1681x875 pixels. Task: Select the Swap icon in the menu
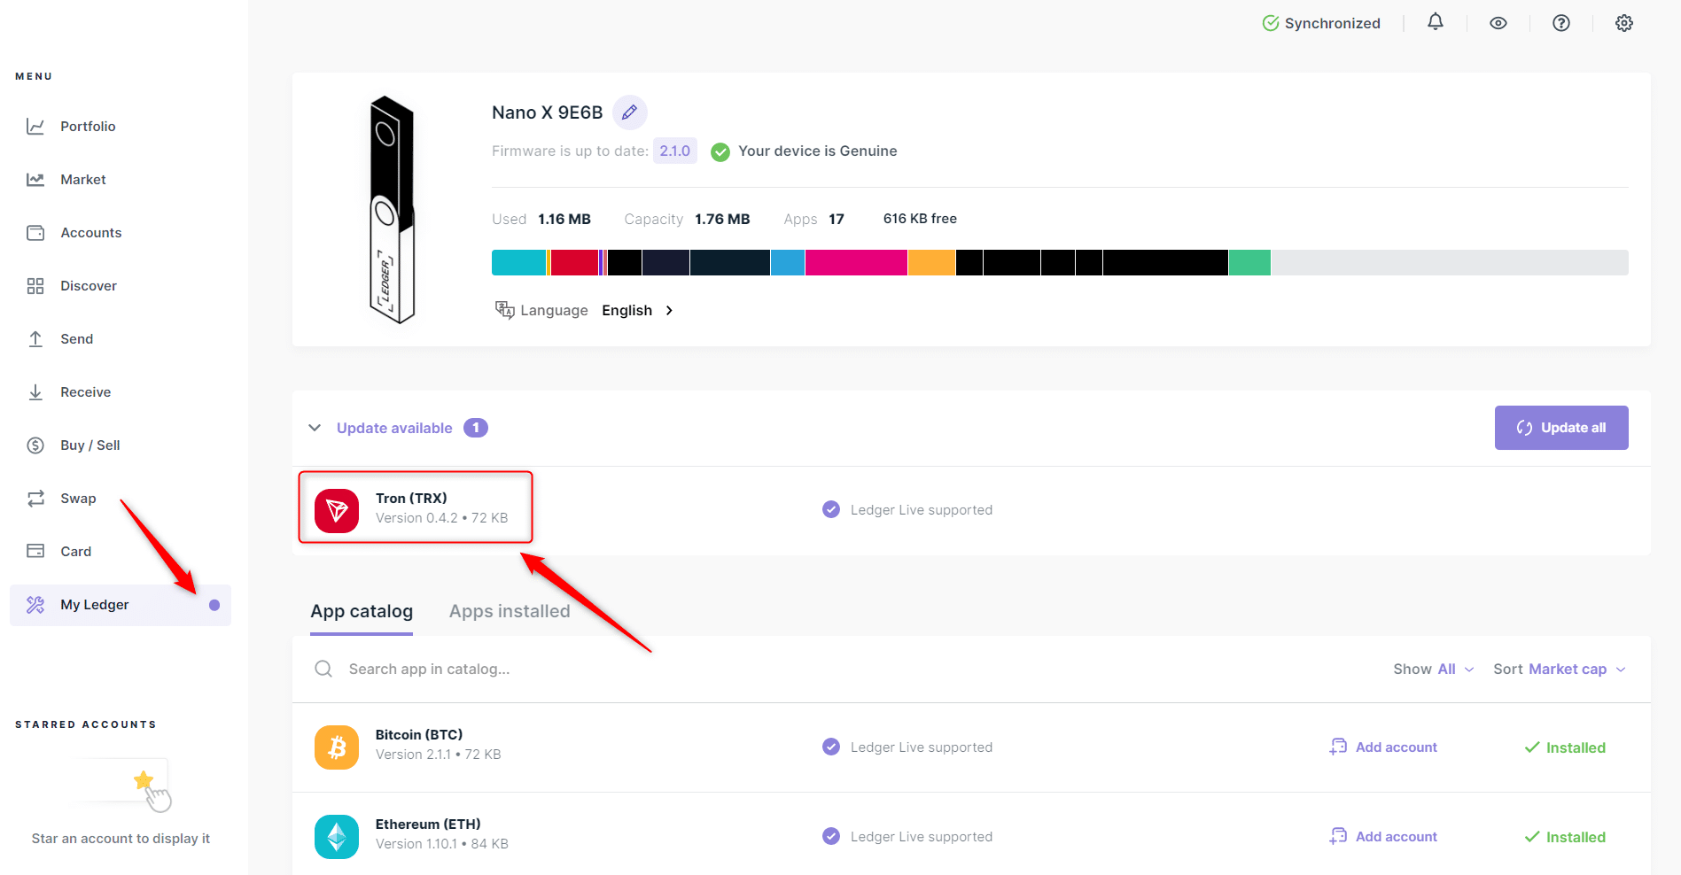point(35,498)
